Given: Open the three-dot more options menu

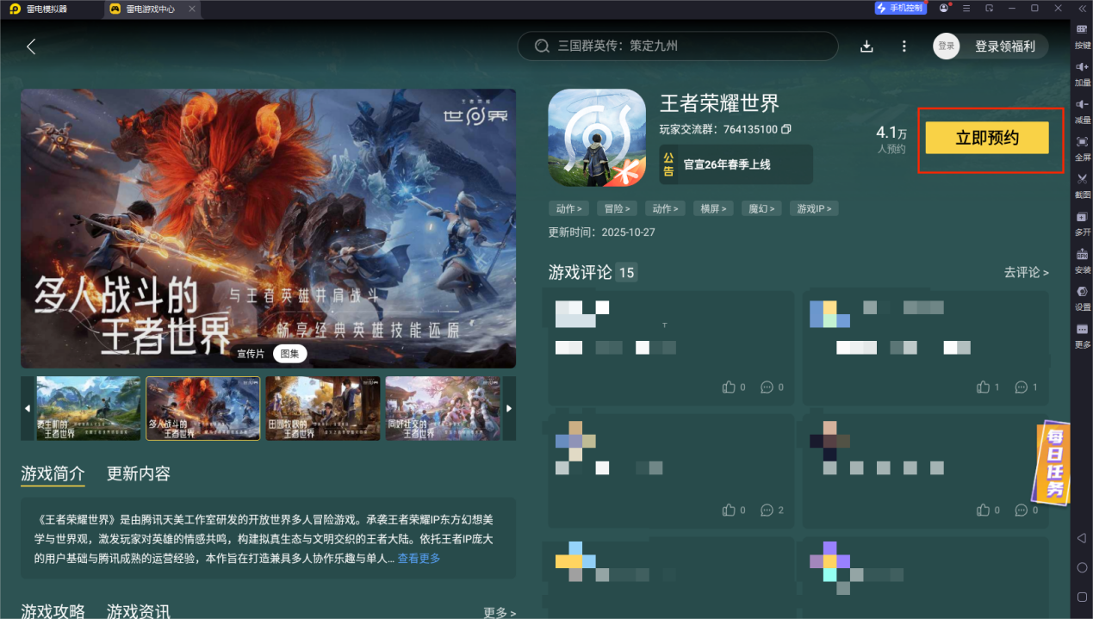Looking at the screenshot, I should click(x=904, y=46).
